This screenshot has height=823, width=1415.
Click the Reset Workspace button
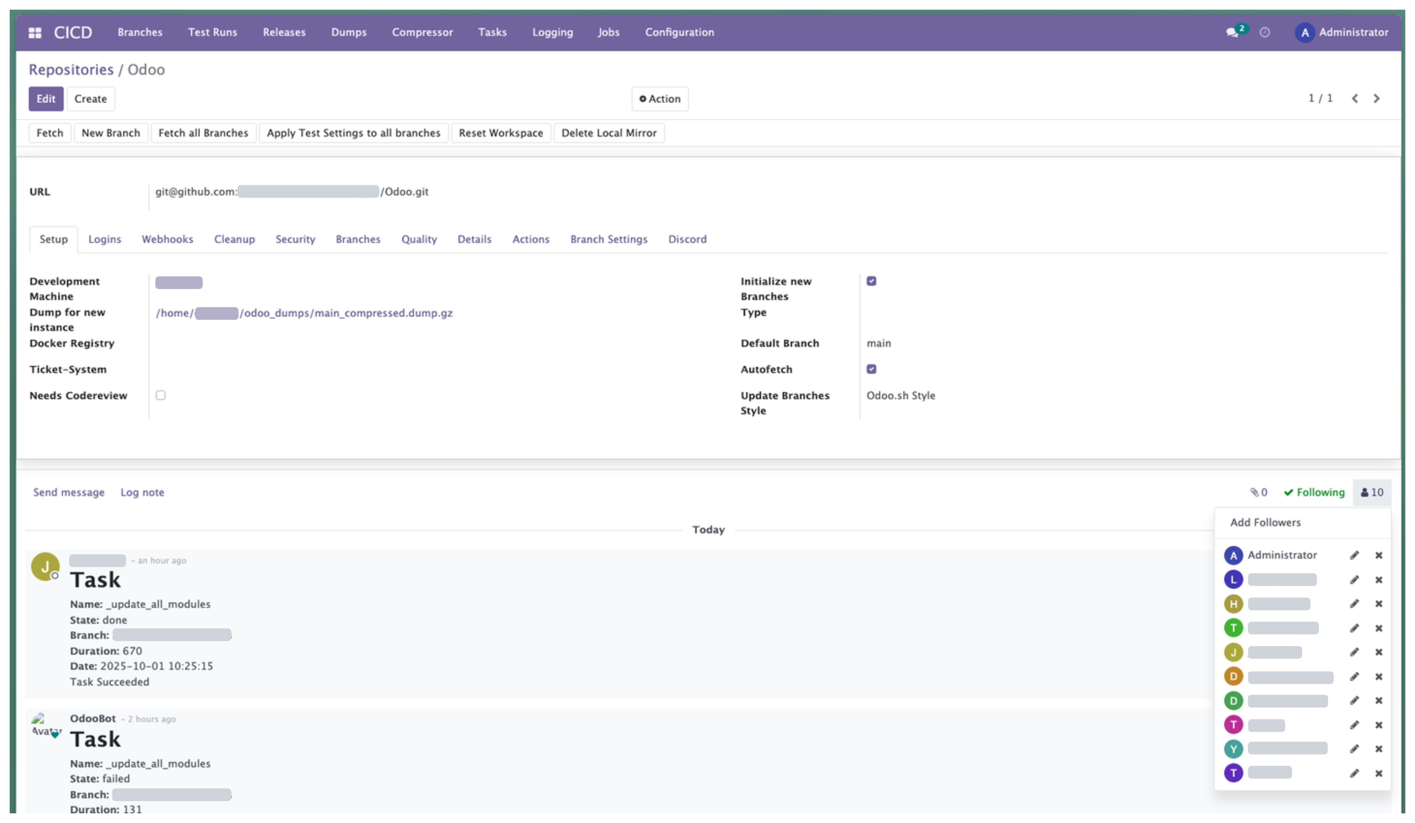coord(501,133)
